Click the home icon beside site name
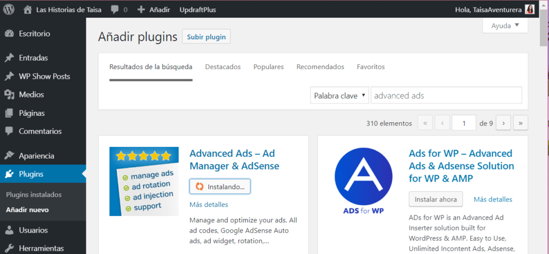The width and height of the screenshot is (549, 254). pyautogui.click(x=27, y=10)
